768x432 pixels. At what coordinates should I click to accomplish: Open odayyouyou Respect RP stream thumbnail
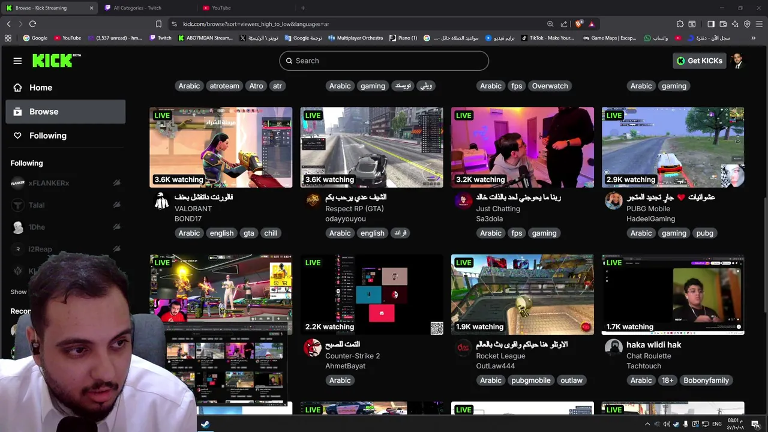click(371, 148)
